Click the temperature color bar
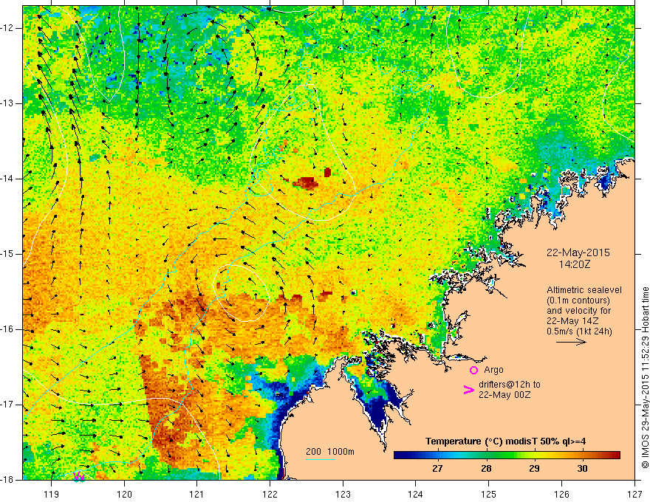The height and width of the screenshot is (502, 650). pos(507,455)
